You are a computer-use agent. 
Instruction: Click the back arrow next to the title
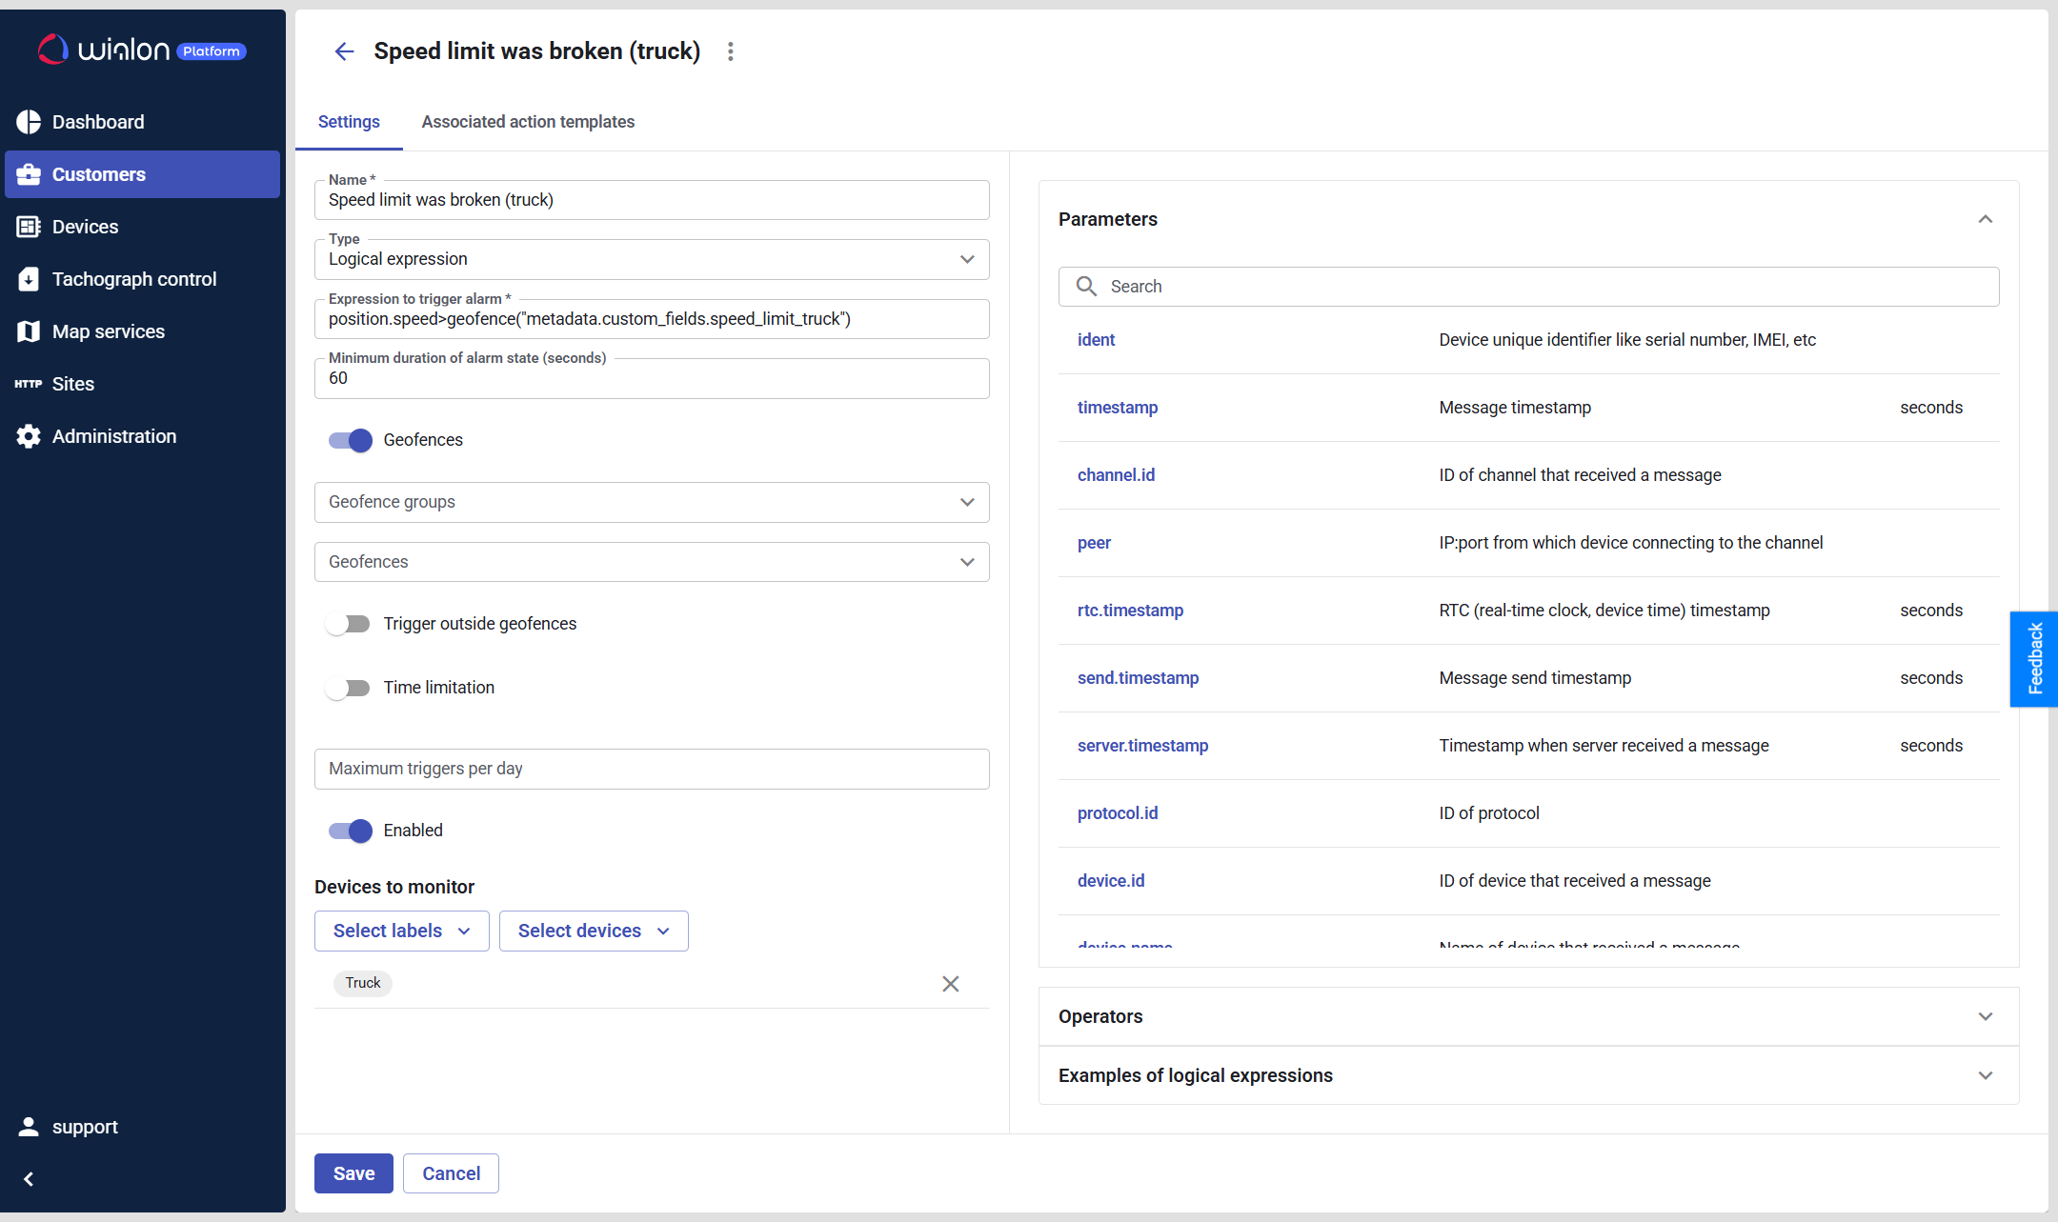point(344,51)
